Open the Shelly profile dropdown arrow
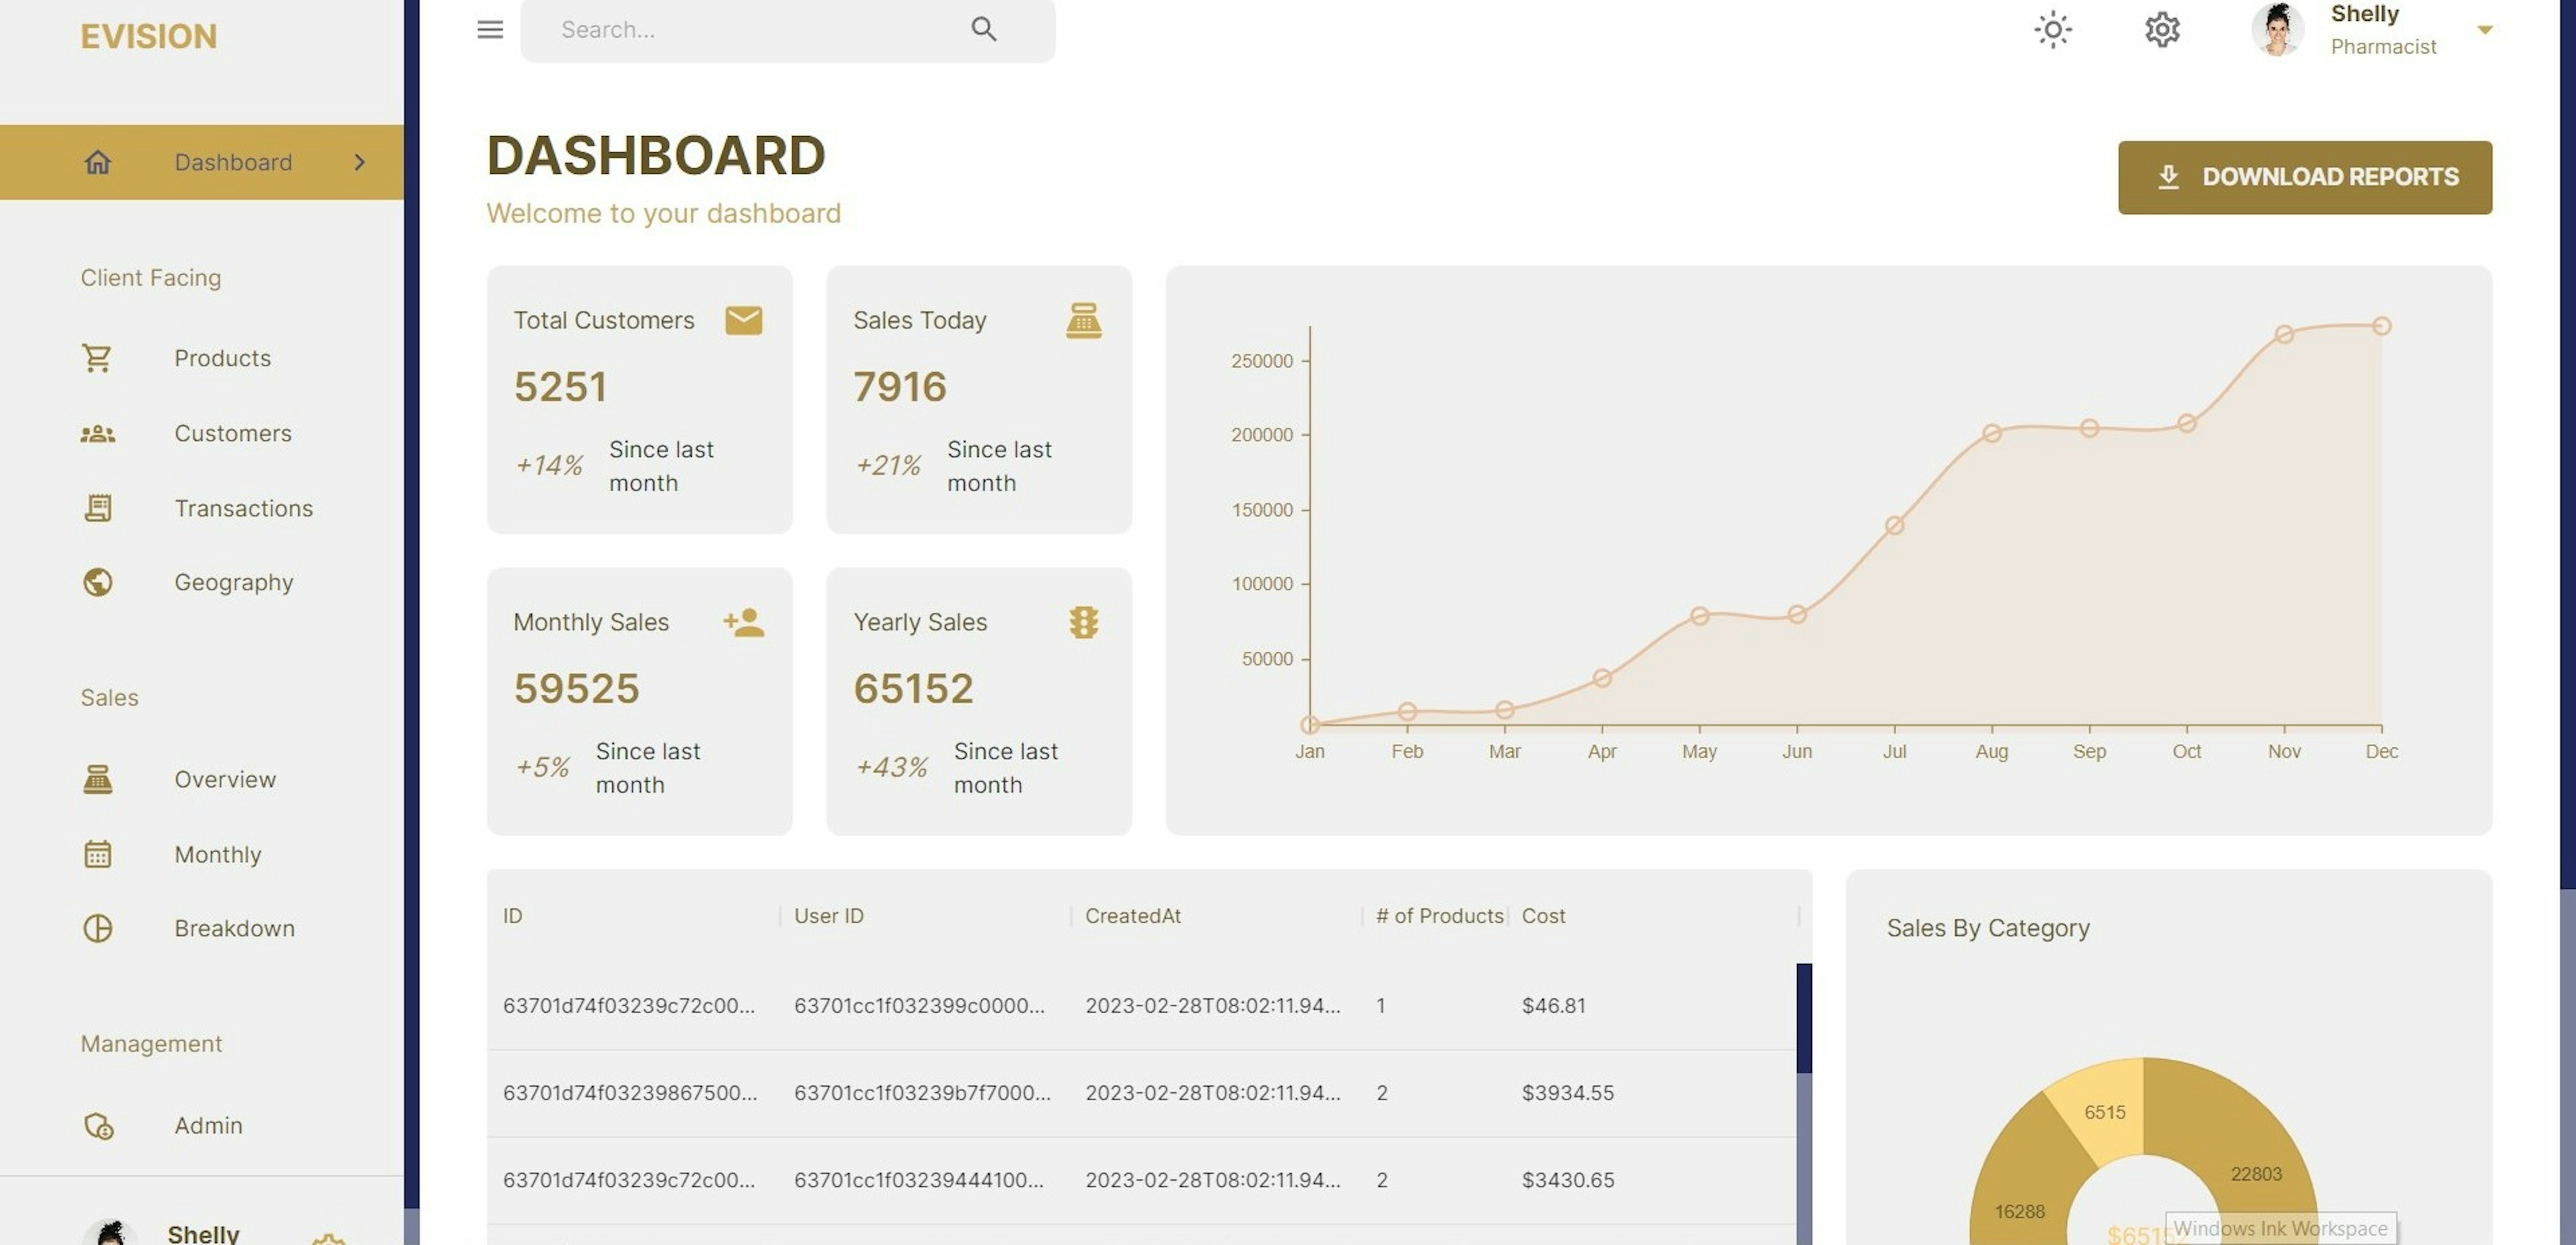Image resolution: width=2576 pixels, height=1245 pixels. 2485,30
